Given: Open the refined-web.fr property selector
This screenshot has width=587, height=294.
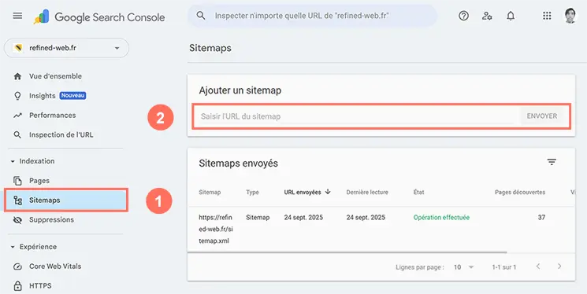Looking at the screenshot, I should coord(66,48).
